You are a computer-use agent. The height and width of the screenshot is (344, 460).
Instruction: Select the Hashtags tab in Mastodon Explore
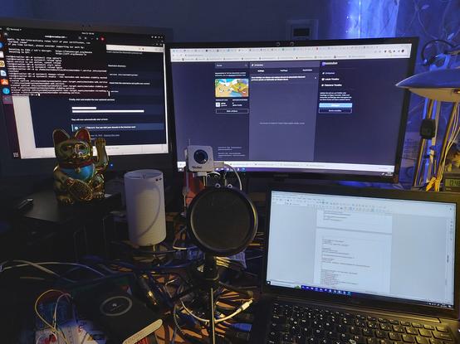tap(284, 70)
